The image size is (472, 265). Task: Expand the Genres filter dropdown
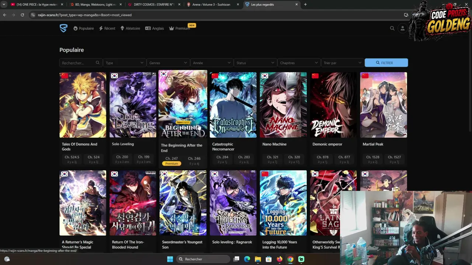coord(168,63)
